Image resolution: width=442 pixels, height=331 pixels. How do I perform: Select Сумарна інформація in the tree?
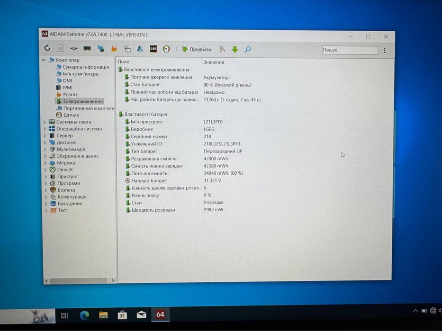point(82,67)
